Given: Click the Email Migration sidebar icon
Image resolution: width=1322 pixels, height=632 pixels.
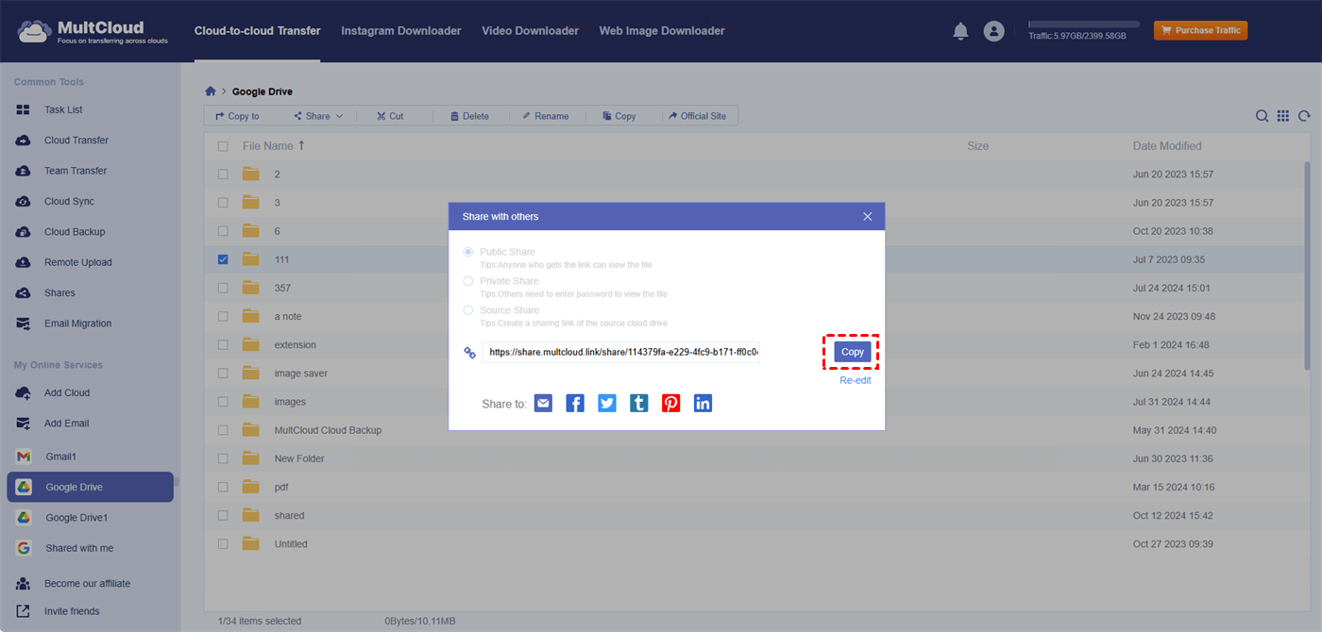Looking at the screenshot, I should coord(24,324).
